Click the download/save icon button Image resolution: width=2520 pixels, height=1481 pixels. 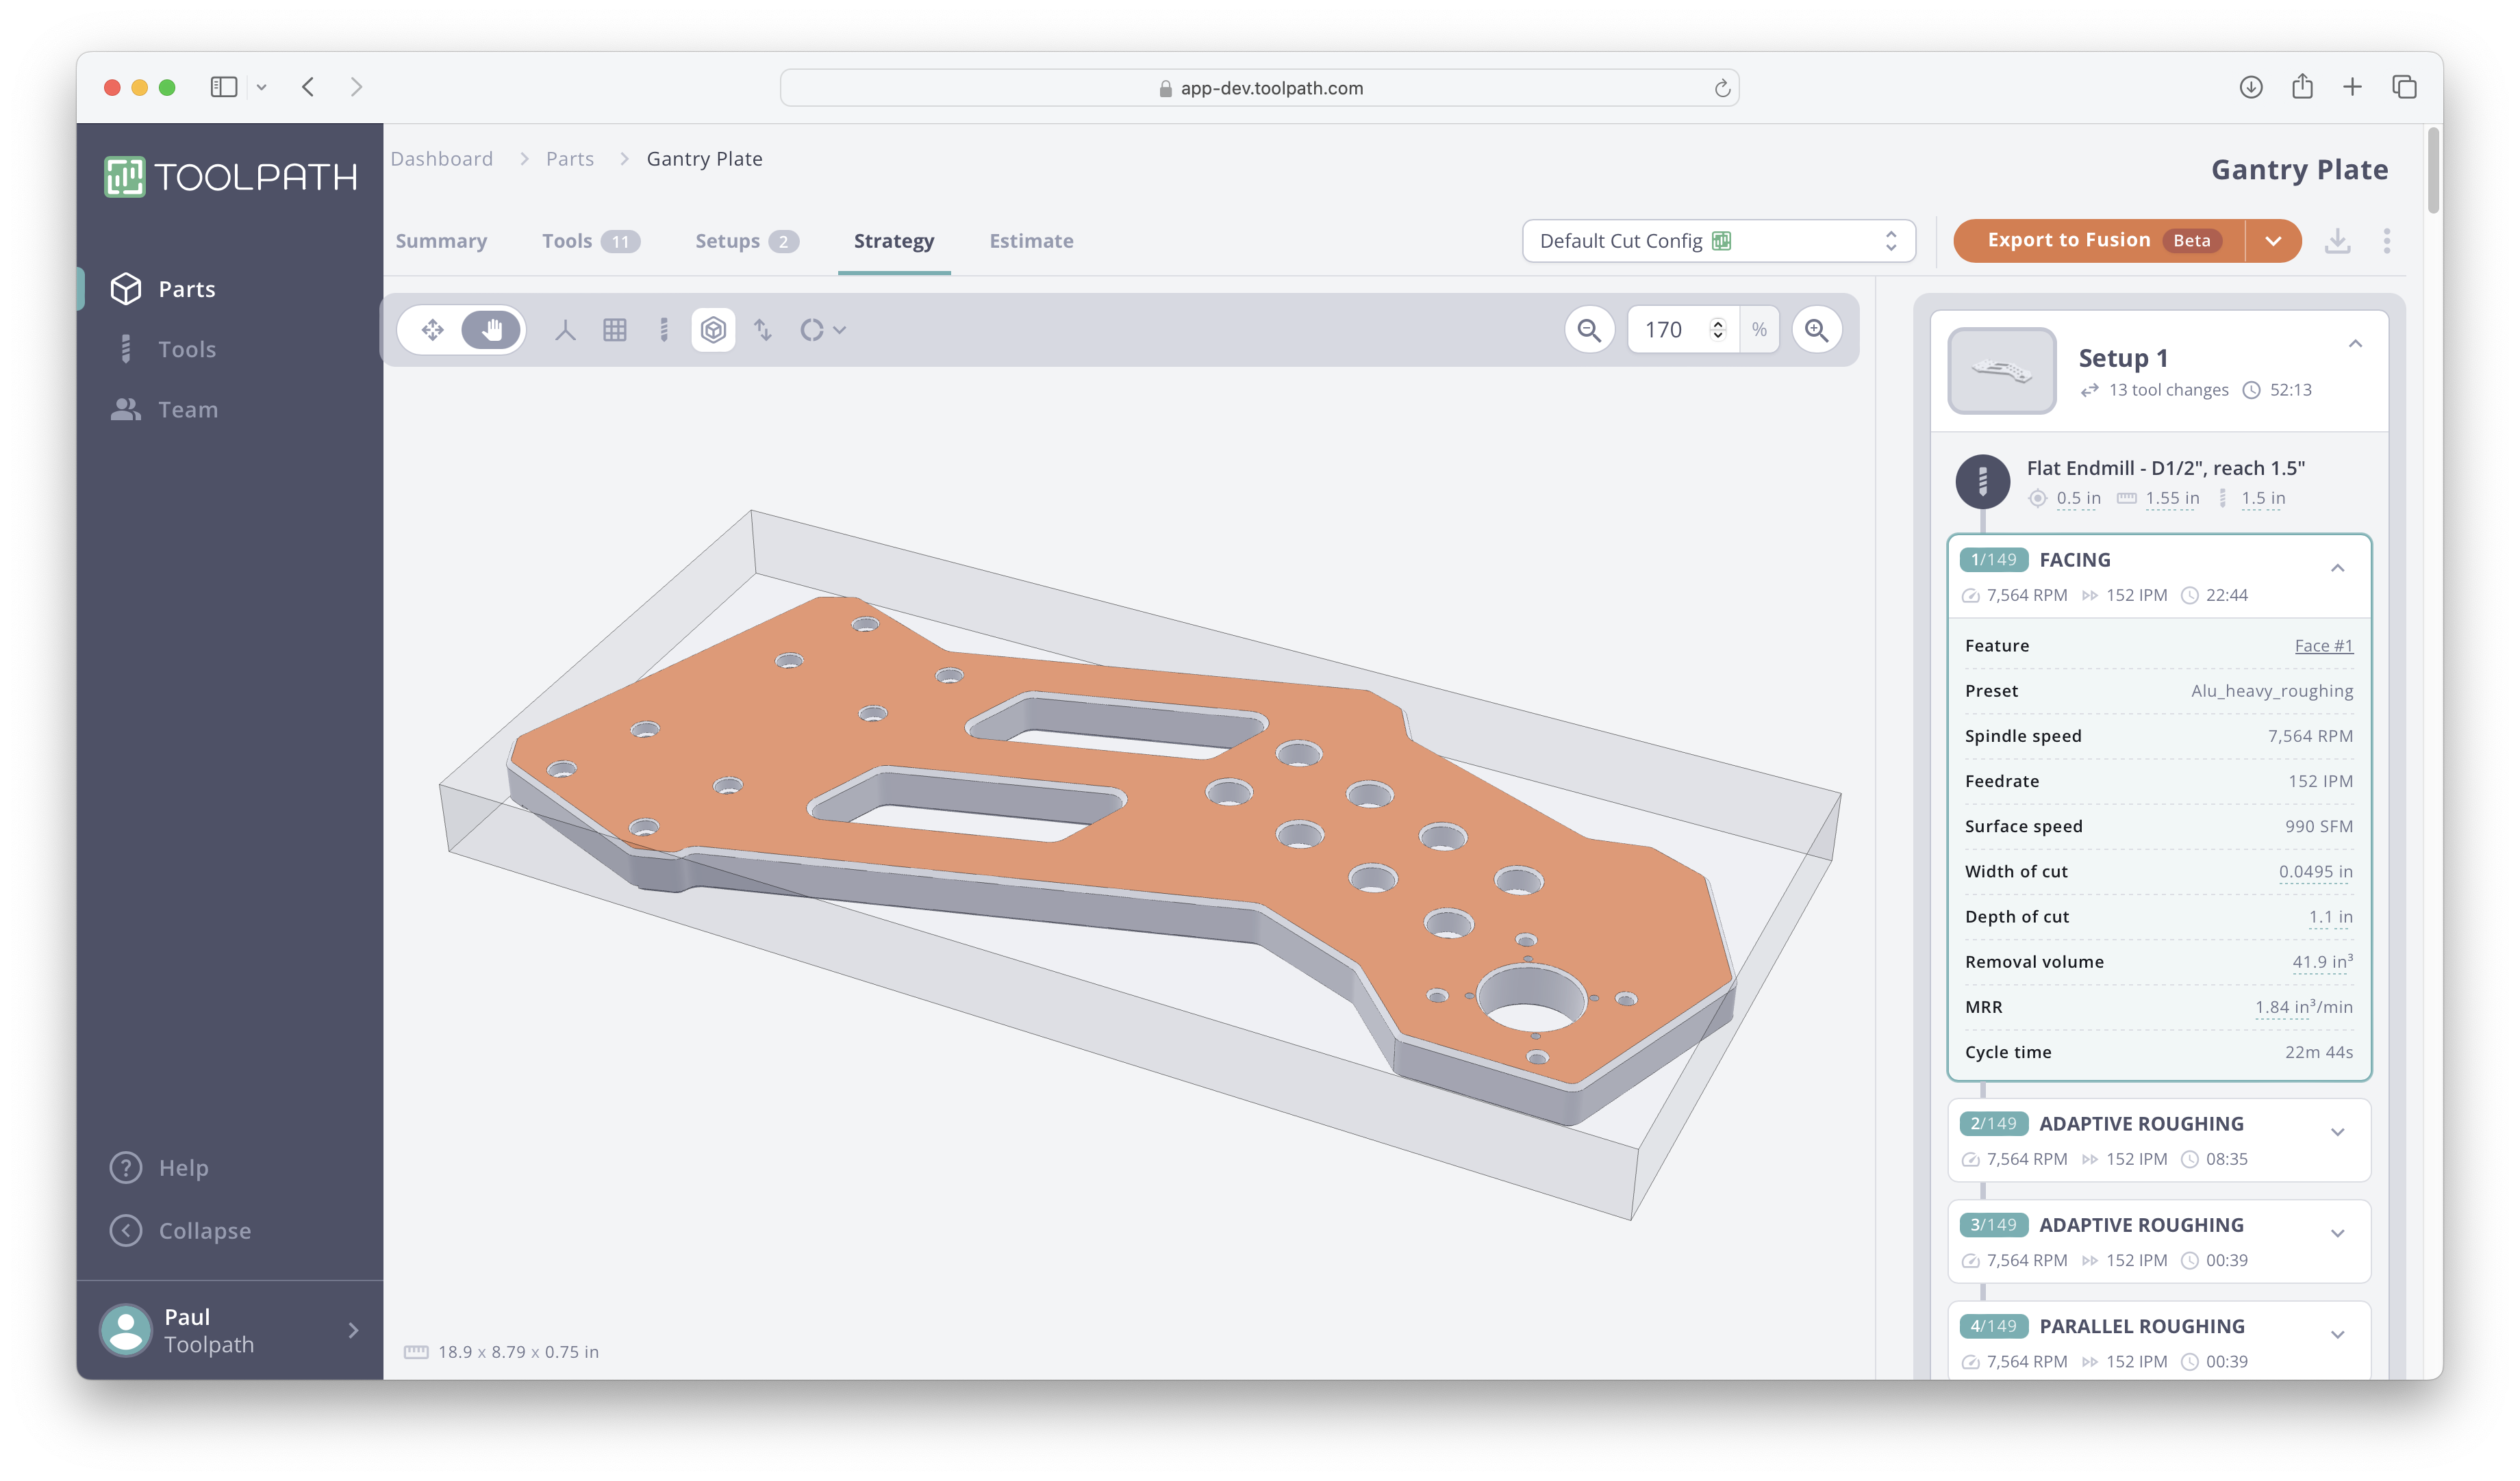2336,240
